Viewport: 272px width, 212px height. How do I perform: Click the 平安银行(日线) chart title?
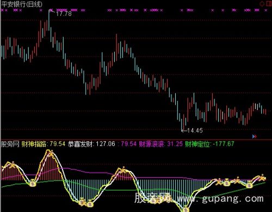[22, 4]
